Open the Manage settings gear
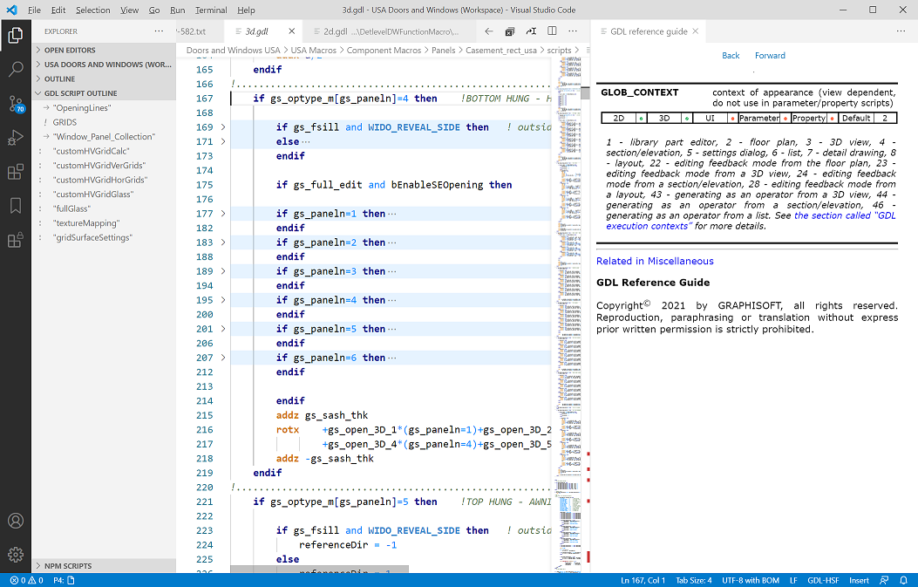 15,552
